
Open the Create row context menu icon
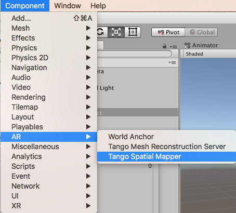point(173,62)
